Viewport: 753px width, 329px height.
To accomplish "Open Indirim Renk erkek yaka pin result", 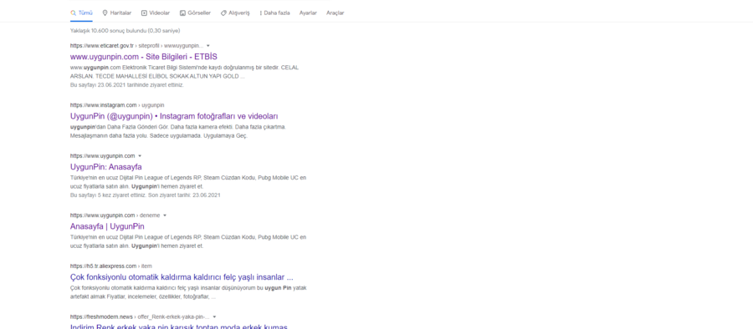I will coord(179,326).
